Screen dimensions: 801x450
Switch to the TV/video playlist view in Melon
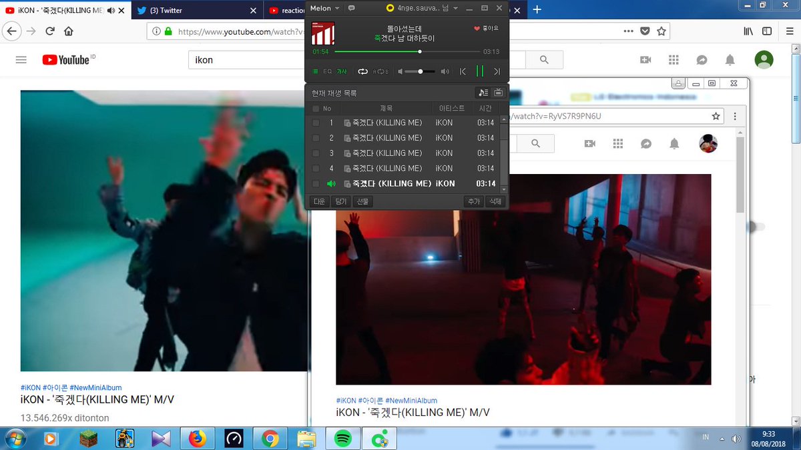pos(498,93)
